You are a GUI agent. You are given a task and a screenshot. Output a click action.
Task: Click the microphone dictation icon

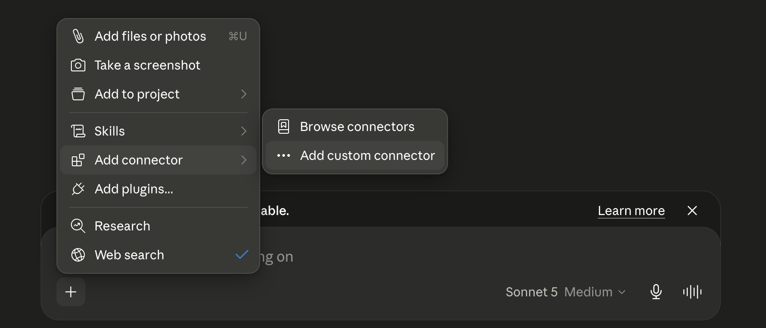point(656,292)
